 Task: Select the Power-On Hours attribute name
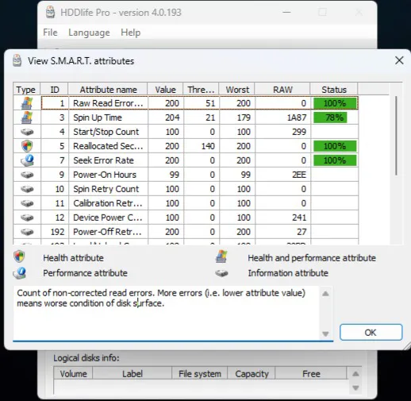tap(105, 175)
